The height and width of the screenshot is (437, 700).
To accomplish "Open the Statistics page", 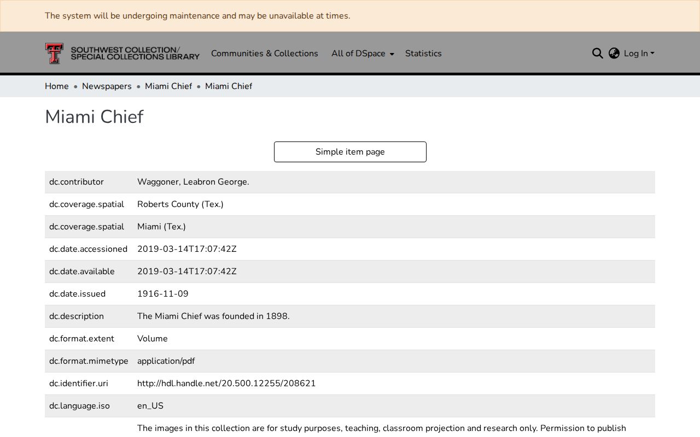I will [x=423, y=54].
